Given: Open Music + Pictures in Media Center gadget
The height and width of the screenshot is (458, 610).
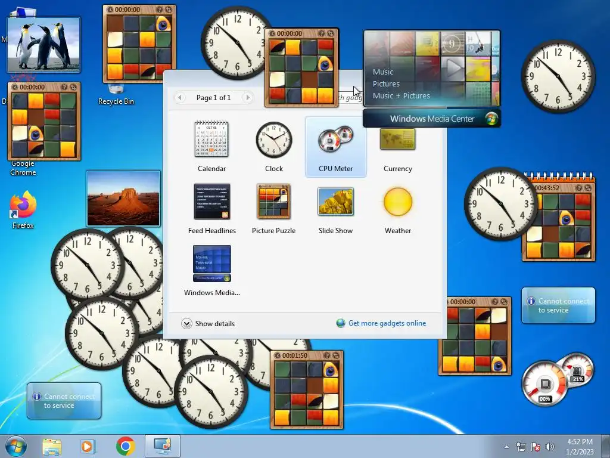Looking at the screenshot, I should point(401,96).
